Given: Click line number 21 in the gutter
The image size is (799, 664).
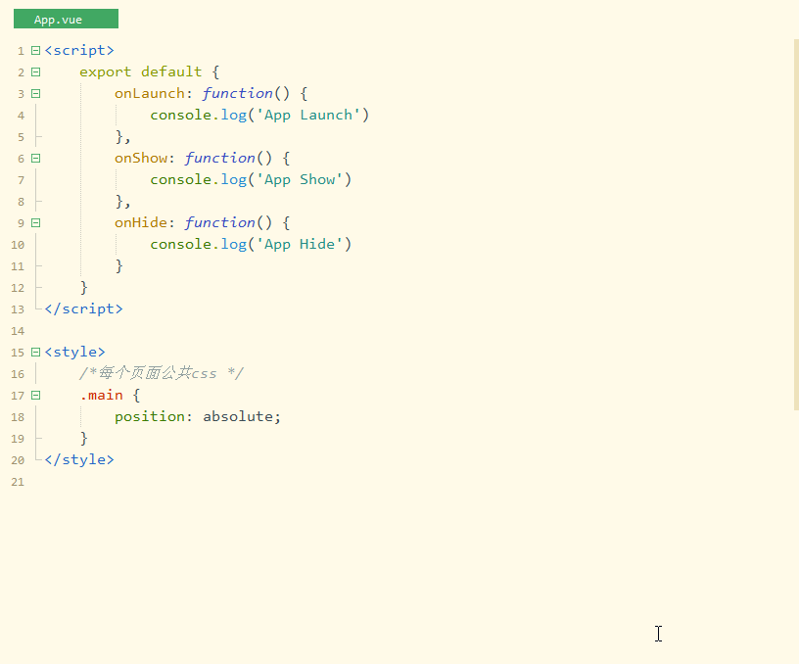Looking at the screenshot, I should pyautogui.click(x=18, y=482).
